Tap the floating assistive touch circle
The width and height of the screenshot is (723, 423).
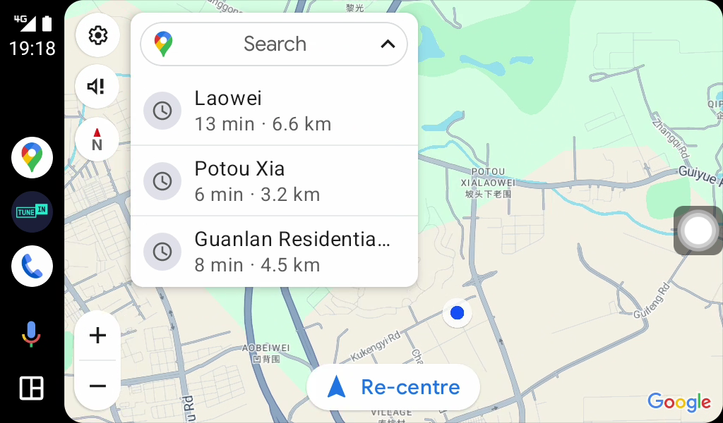(698, 231)
